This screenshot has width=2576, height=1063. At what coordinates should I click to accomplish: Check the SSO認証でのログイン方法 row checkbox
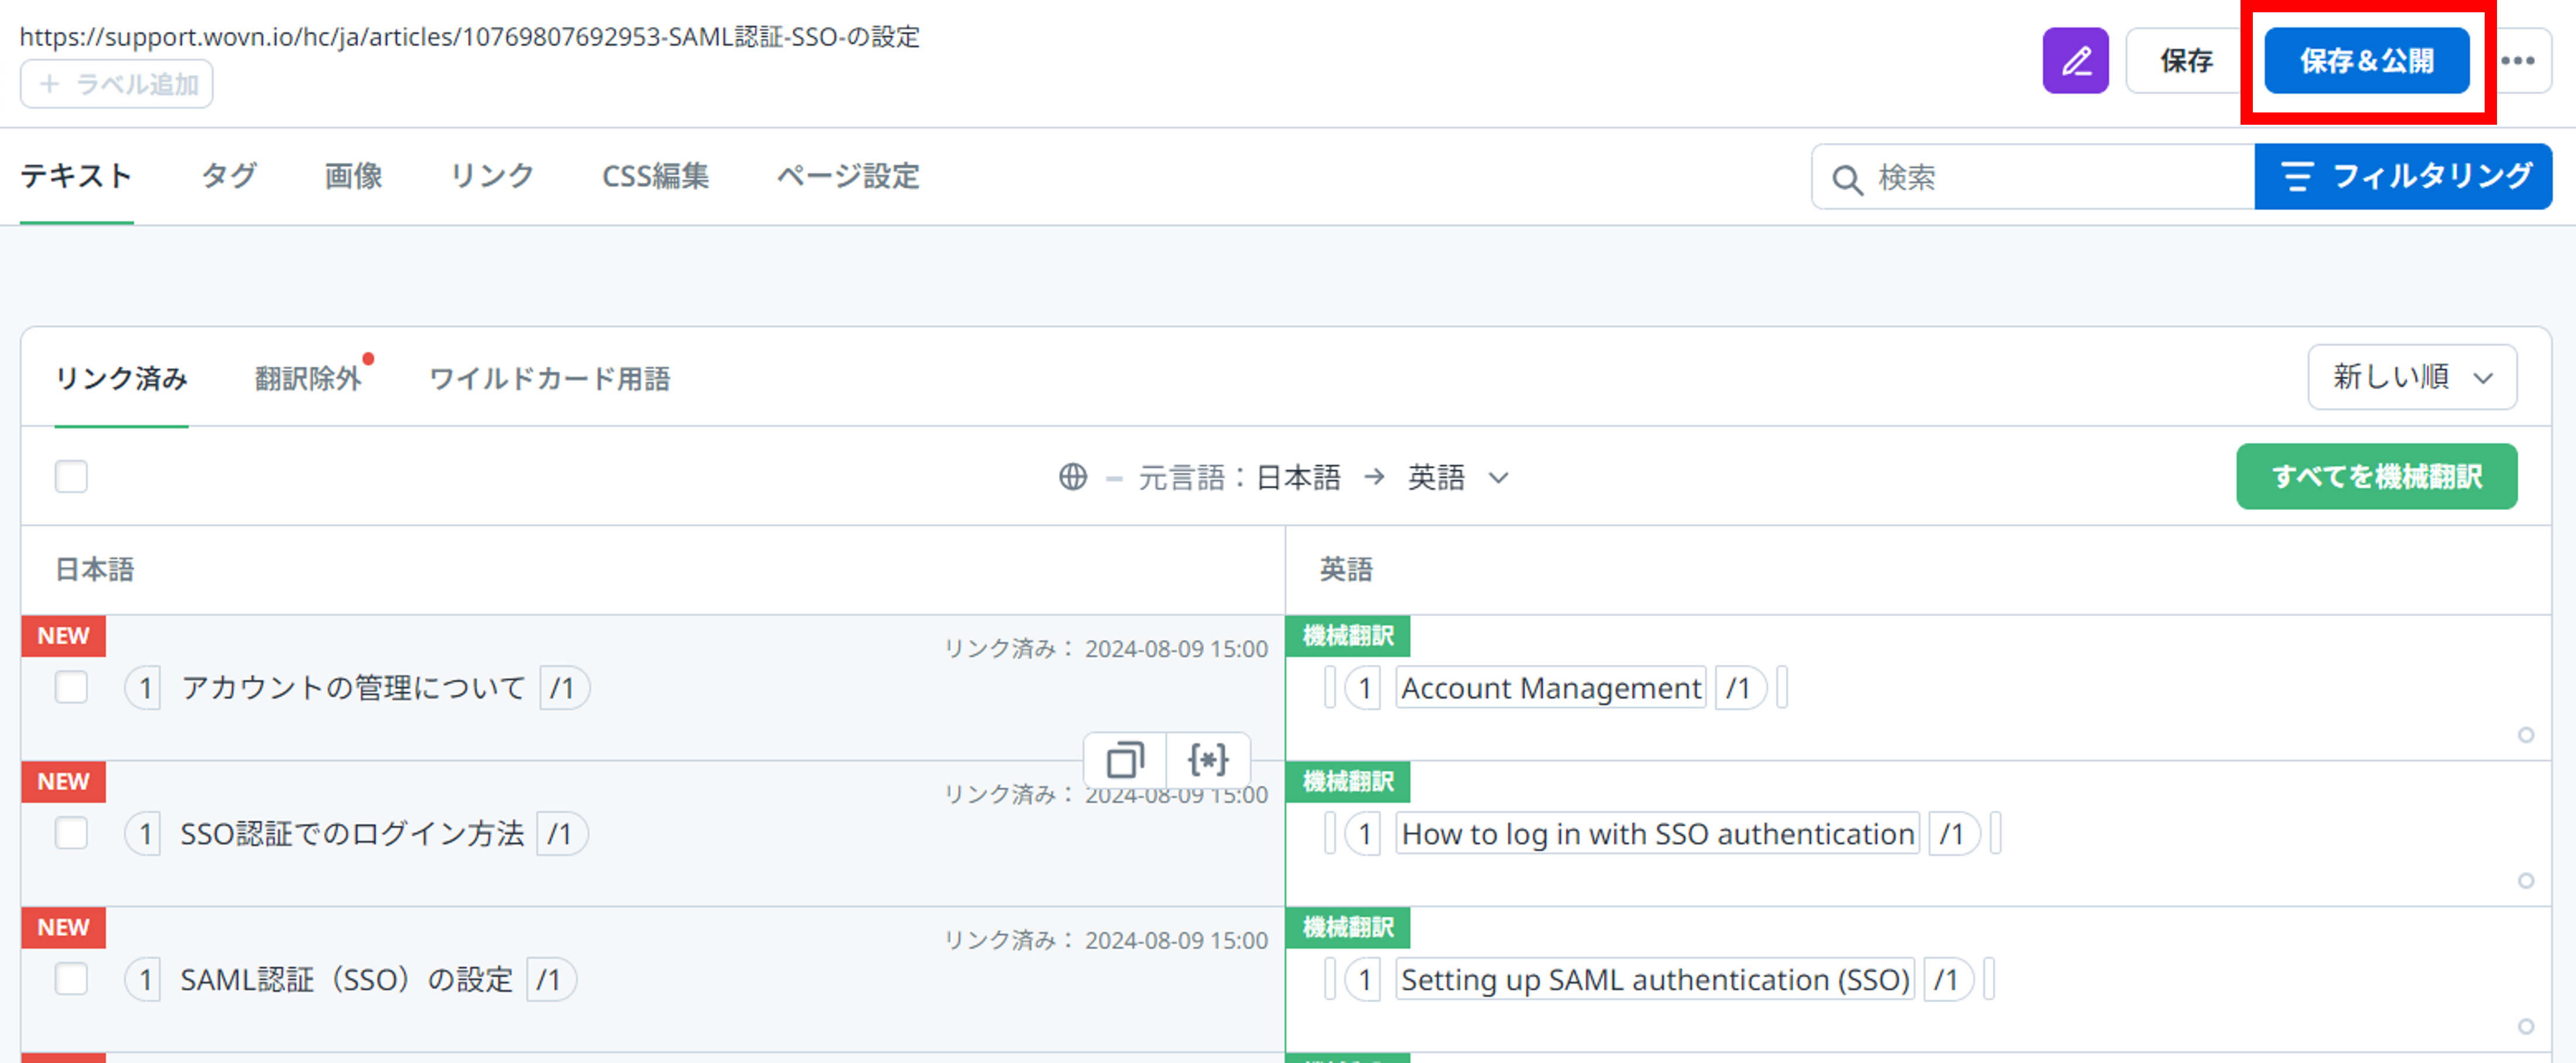pos(71,833)
